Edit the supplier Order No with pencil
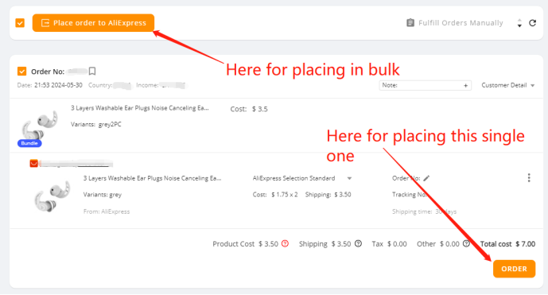Image resolution: width=548 pixels, height=295 pixels. pyautogui.click(x=426, y=178)
